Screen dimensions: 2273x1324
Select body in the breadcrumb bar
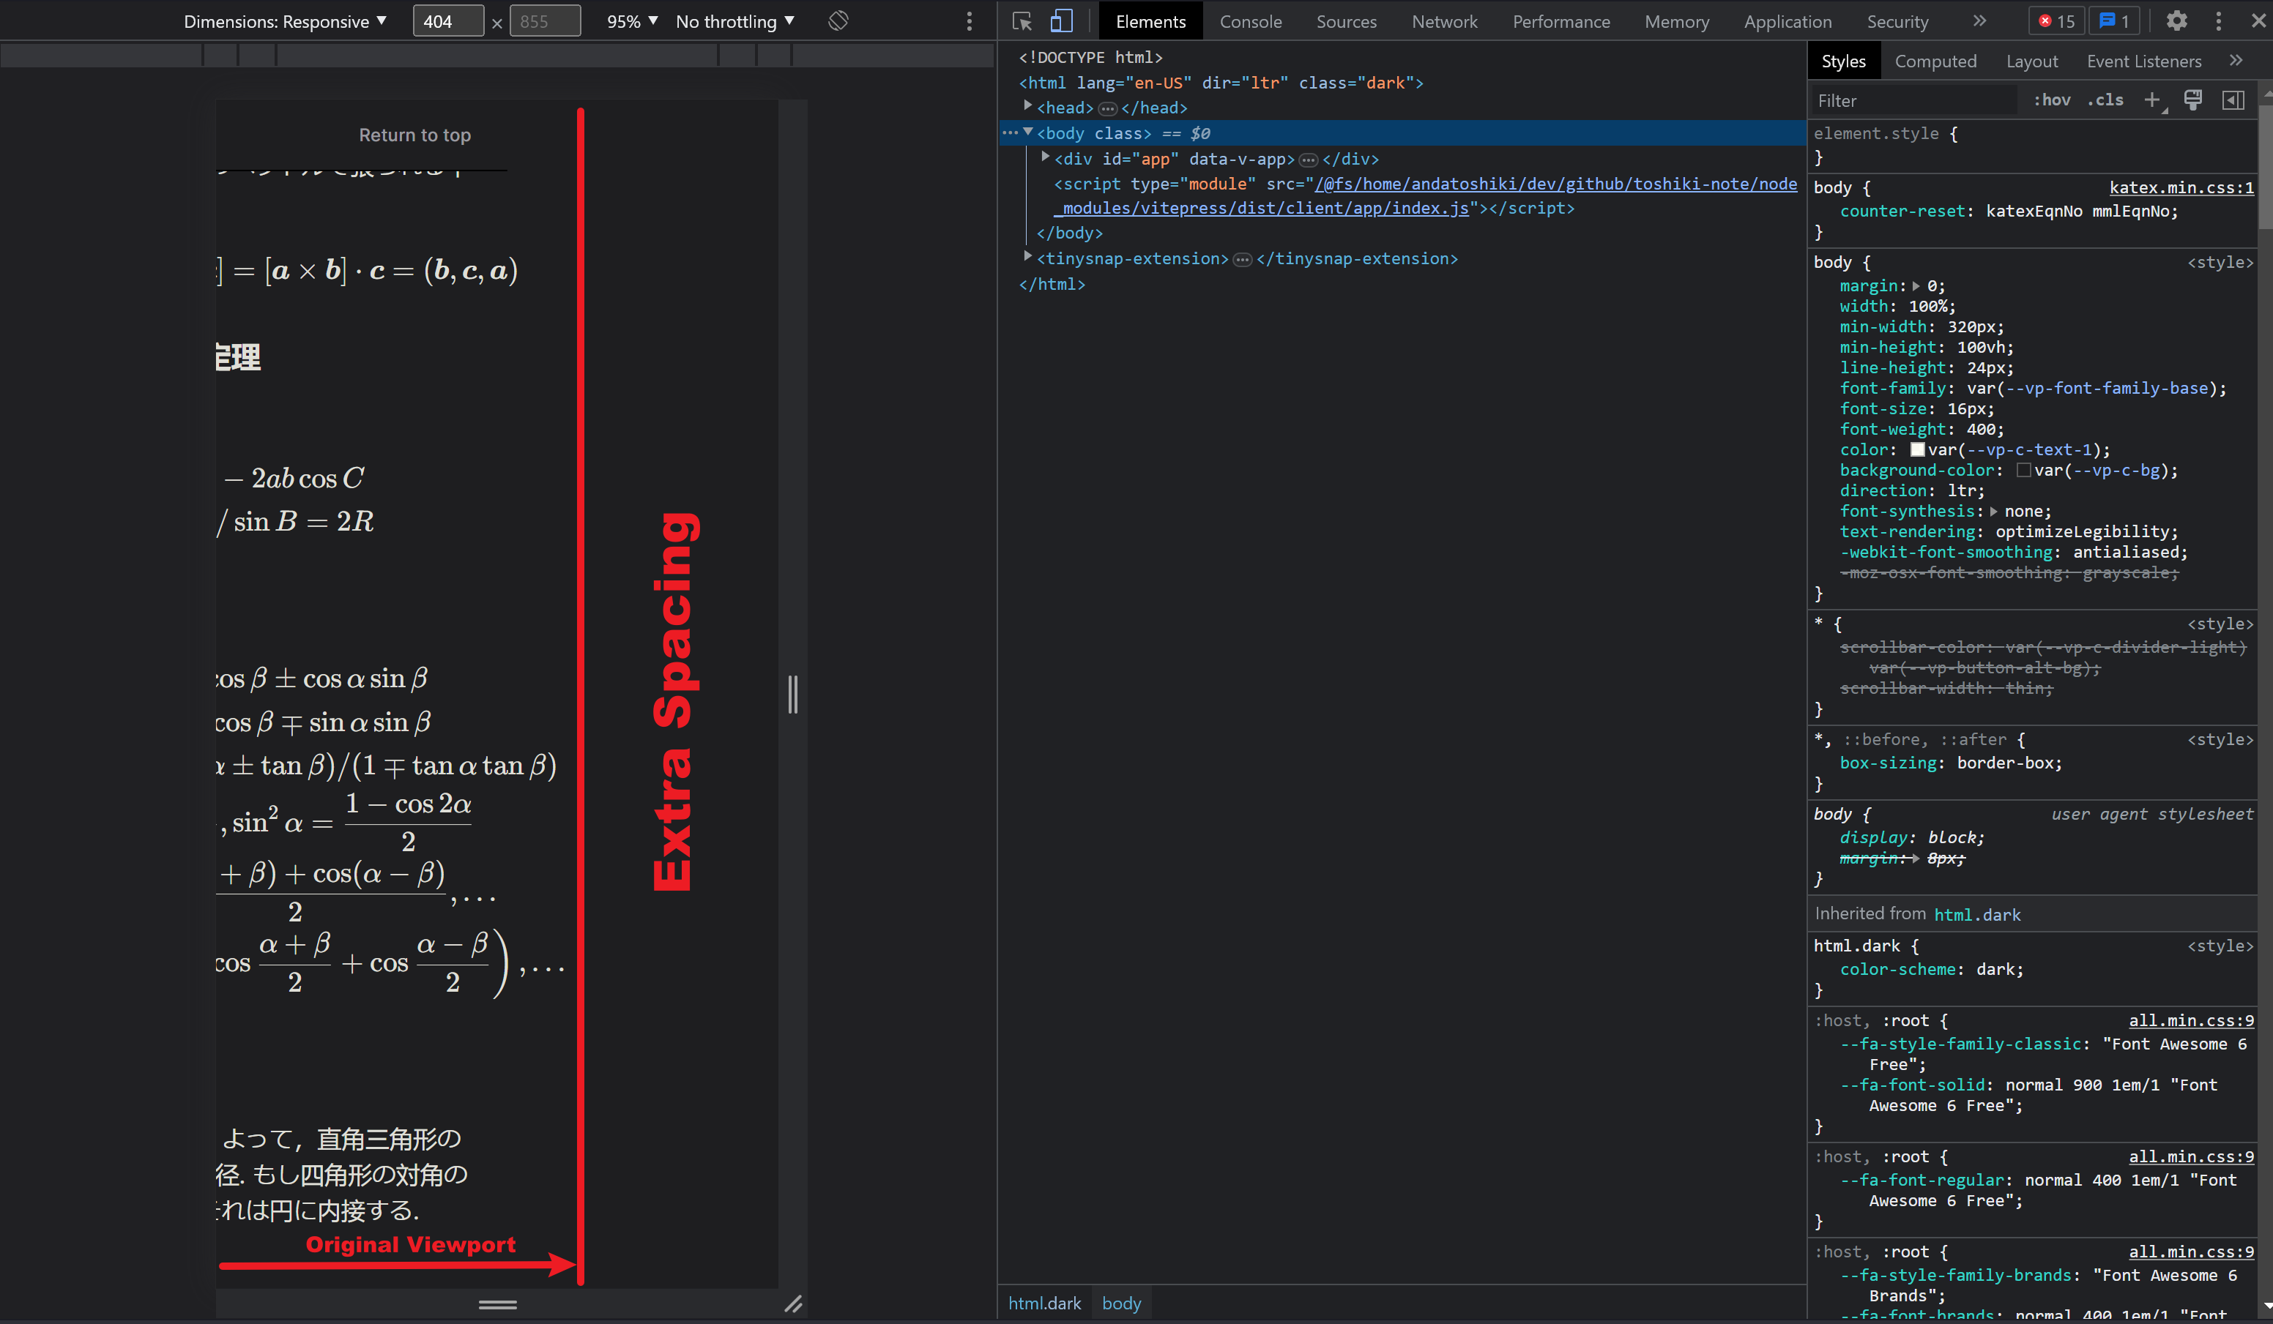[x=1121, y=1302]
